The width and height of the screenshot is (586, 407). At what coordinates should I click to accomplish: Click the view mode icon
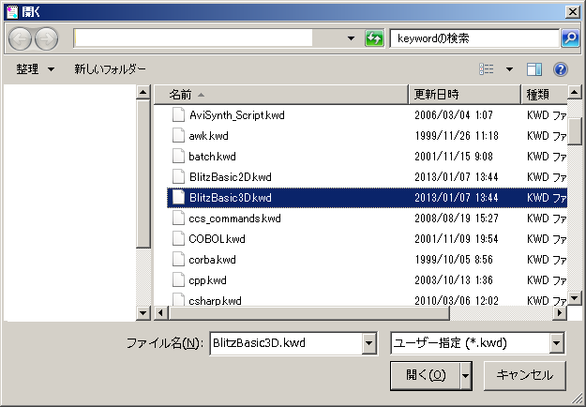click(486, 69)
